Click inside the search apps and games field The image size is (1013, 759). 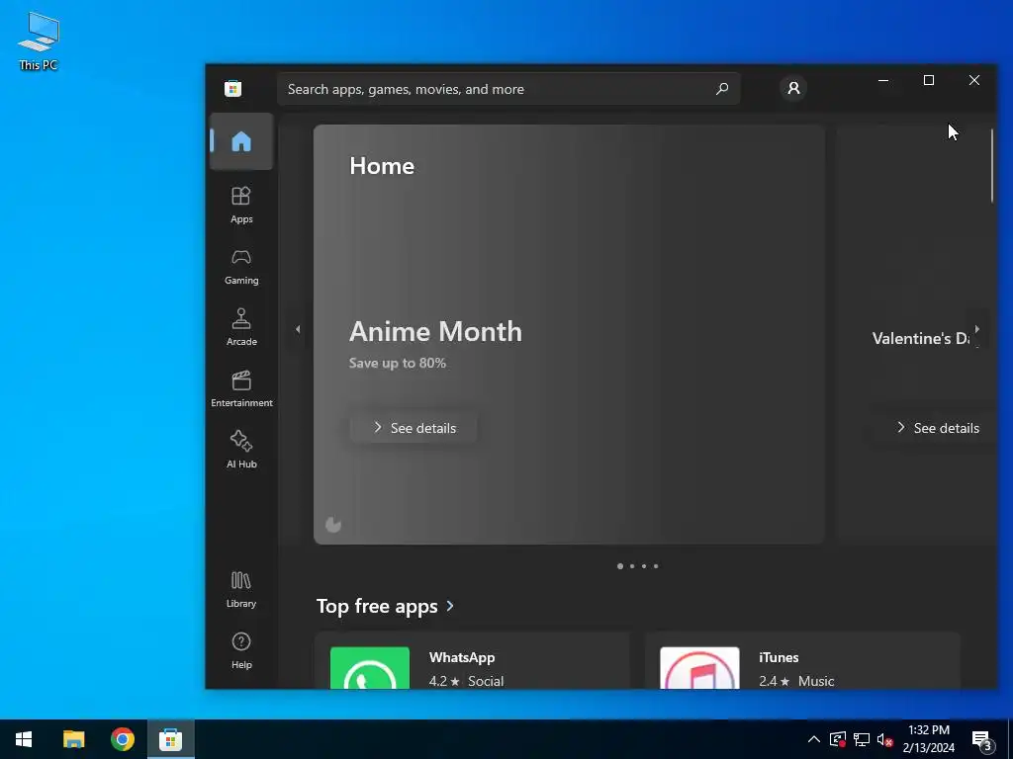click(x=508, y=89)
